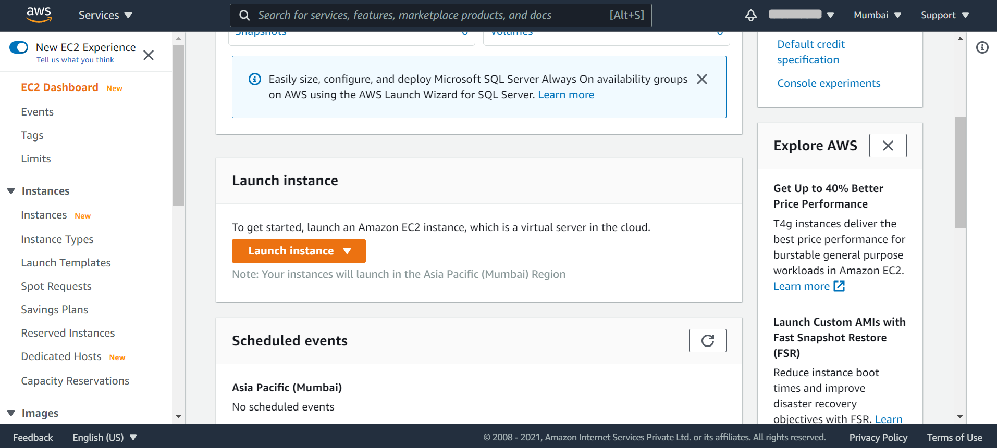997x448 pixels.
Task: Open Default credit specification link
Action: pos(811,52)
